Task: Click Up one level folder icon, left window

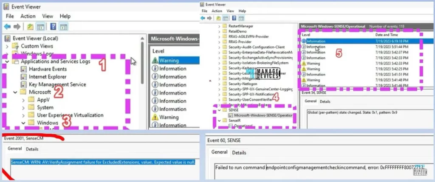Action: pos(30,27)
